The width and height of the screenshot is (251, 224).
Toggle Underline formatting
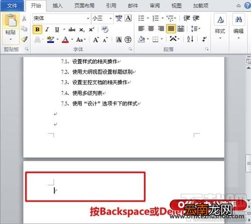(57, 29)
